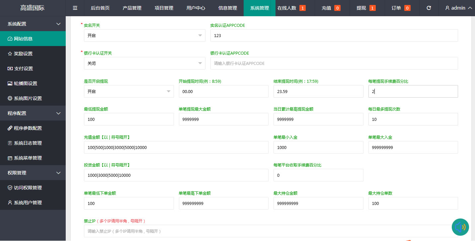Switch to the 用户中心 top tab

pyautogui.click(x=196, y=8)
